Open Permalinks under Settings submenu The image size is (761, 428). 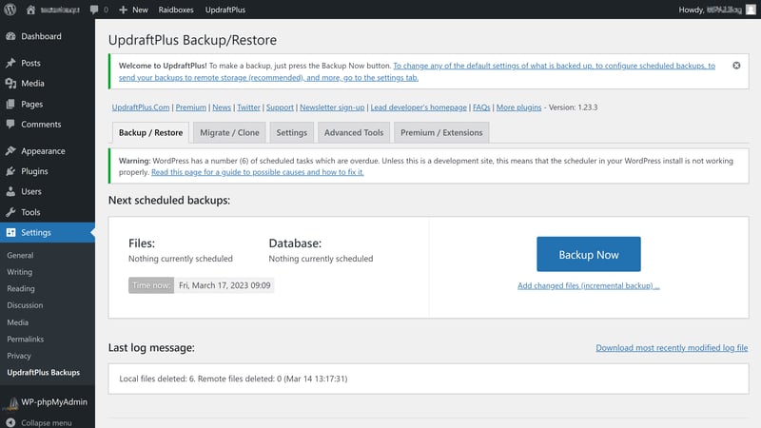pyautogui.click(x=25, y=339)
